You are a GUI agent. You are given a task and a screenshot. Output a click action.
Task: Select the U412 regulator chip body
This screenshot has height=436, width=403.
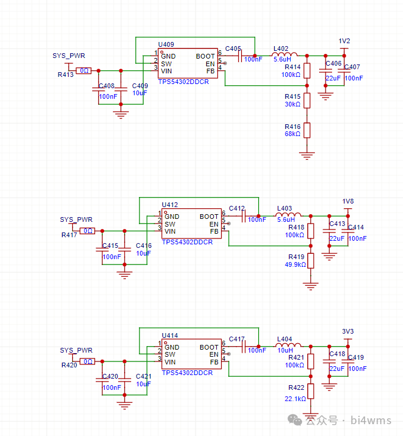[191, 224]
